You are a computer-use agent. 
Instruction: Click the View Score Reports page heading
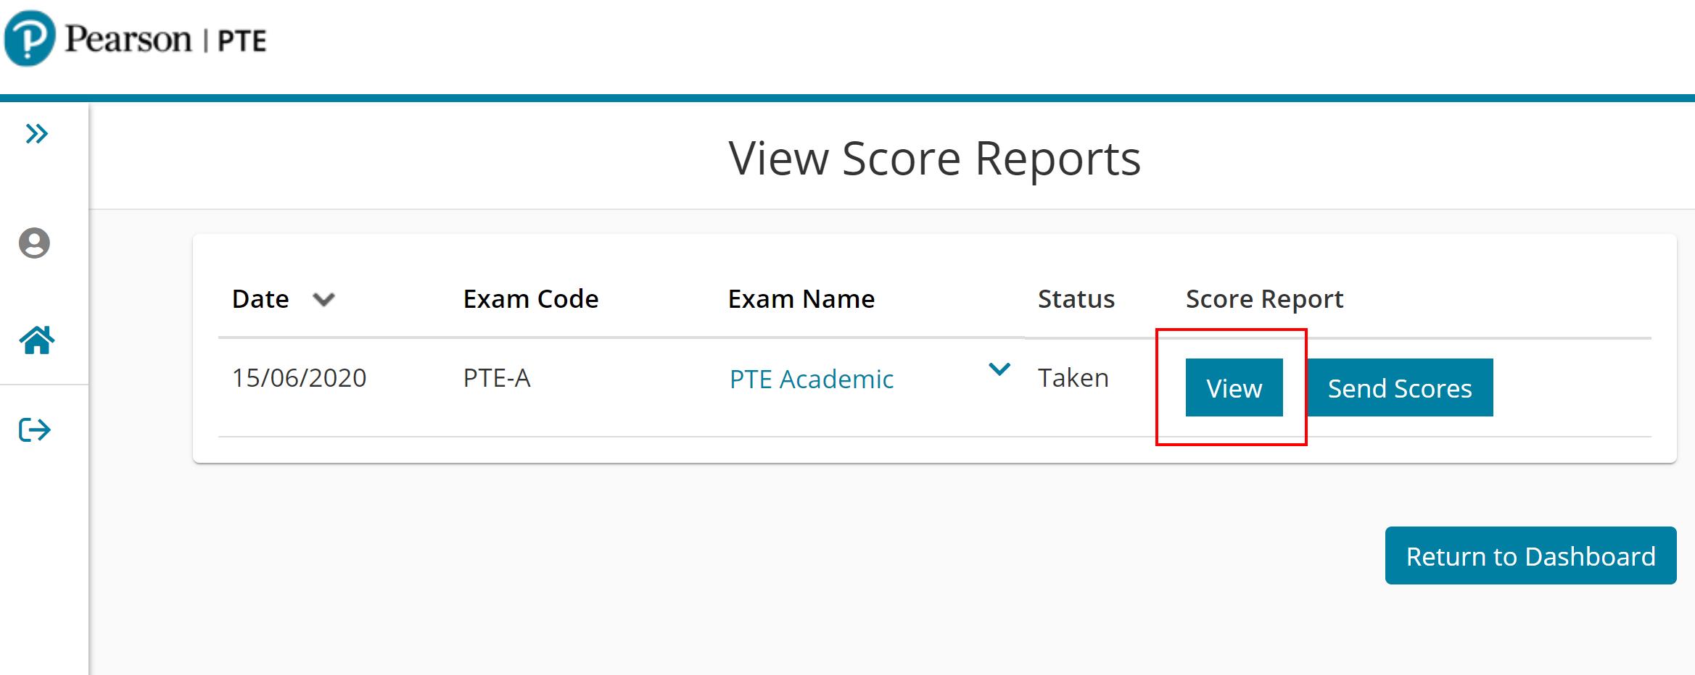(x=934, y=159)
